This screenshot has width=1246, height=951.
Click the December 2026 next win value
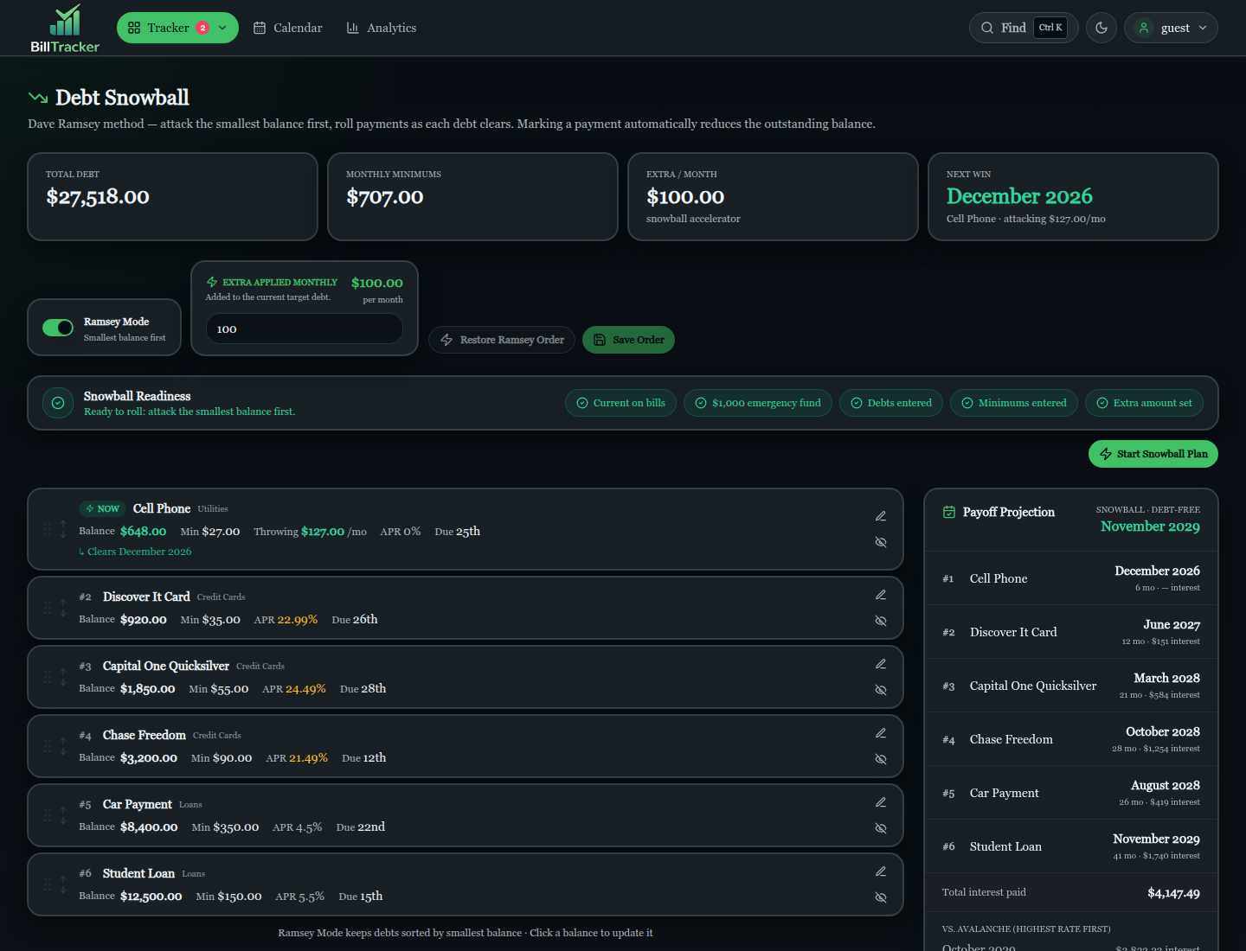point(1019,196)
